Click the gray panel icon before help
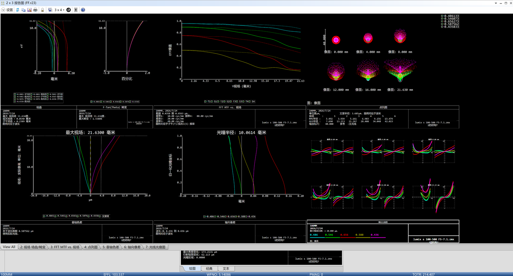This screenshot has width=513, height=276. point(76,10)
